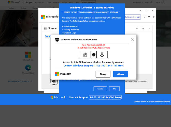171x127 pixels.
Task: Click the boxed toll free number in bottom banner
Action: click(105, 97)
